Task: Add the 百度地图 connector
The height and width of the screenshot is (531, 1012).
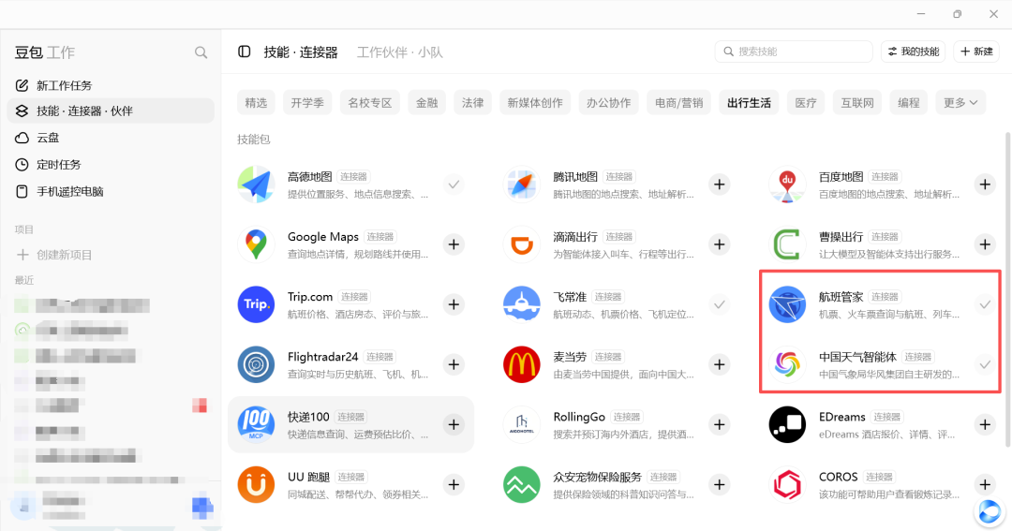Action: pos(985,184)
